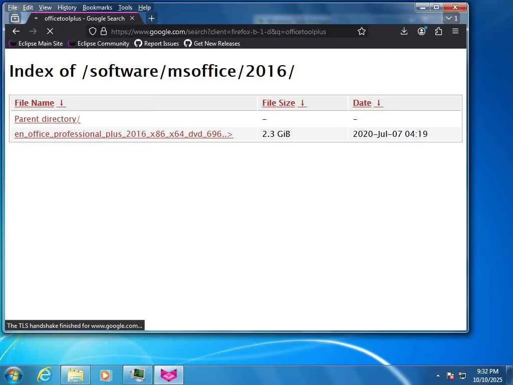Sort by name descending arrow
The image size is (513, 385).
pos(61,103)
